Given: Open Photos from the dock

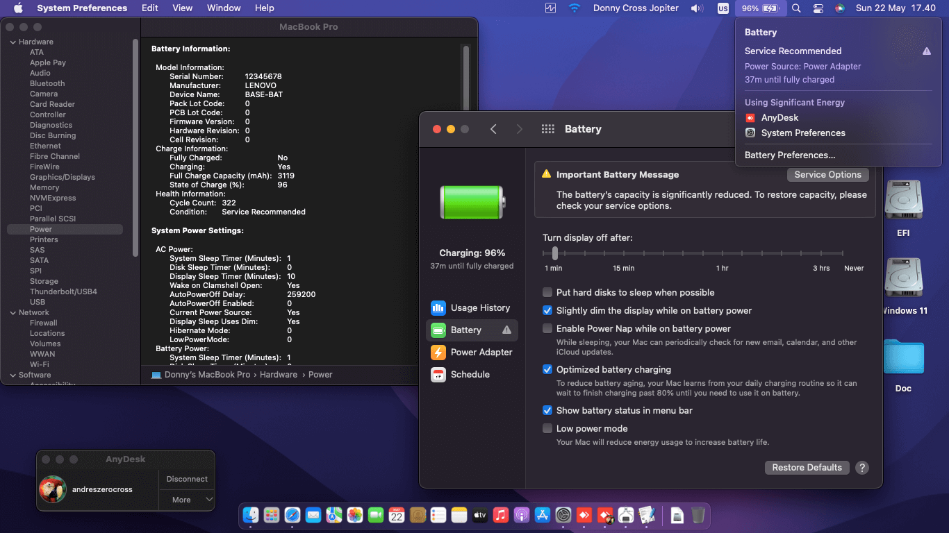Looking at the screenshot, I should click(x=355, y=515).
